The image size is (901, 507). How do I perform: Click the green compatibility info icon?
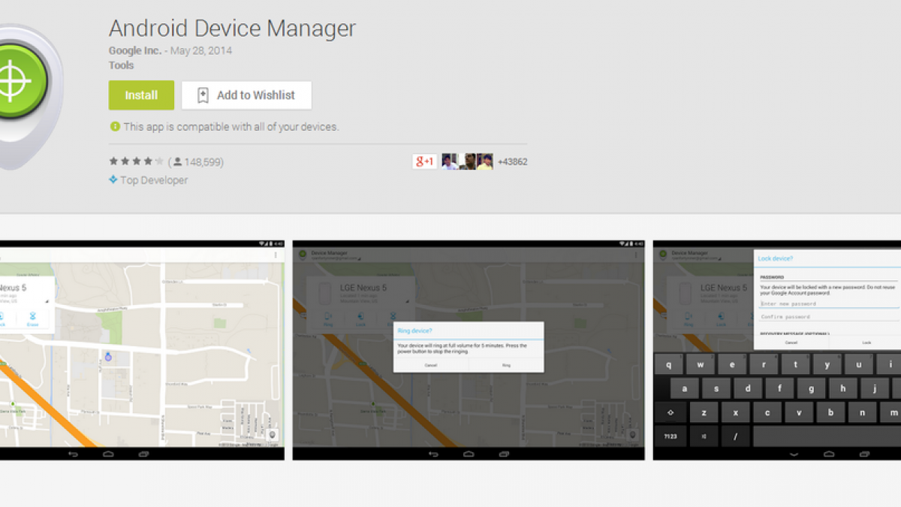(x=115, y=127)
